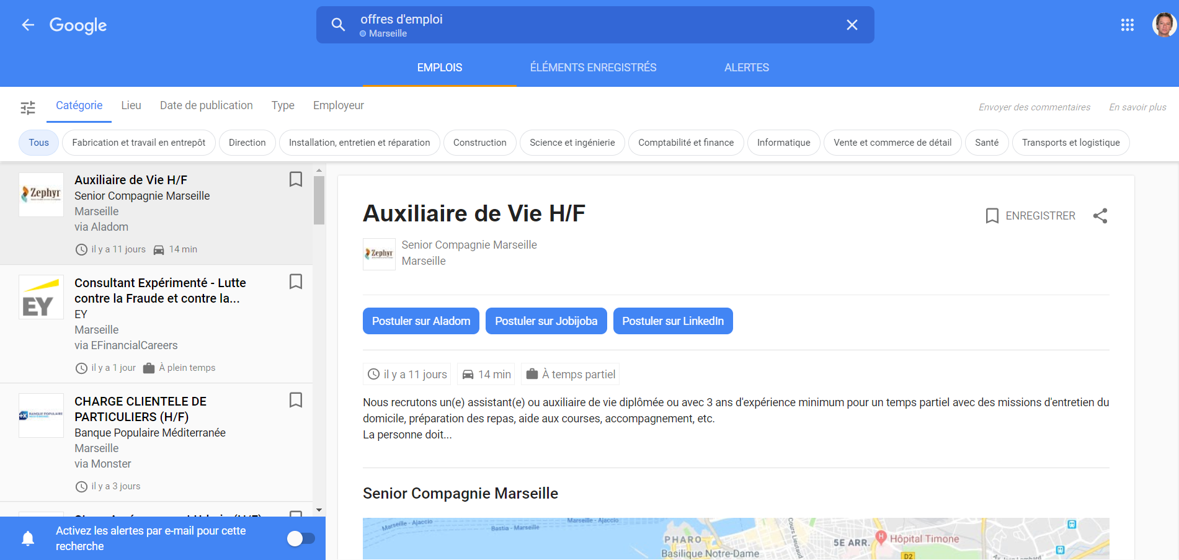Switch to Éléments enregistrés tab

[593, 68]
